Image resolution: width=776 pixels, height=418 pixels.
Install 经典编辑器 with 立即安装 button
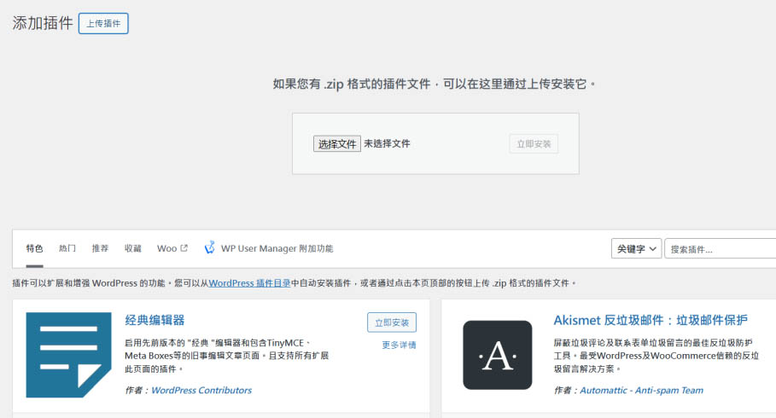click(x=392, y=322)
